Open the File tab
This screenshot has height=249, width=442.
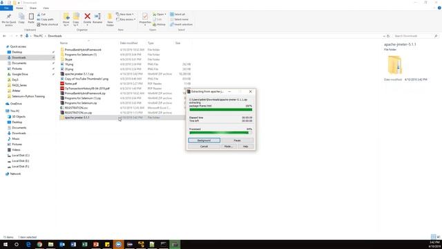6,8
